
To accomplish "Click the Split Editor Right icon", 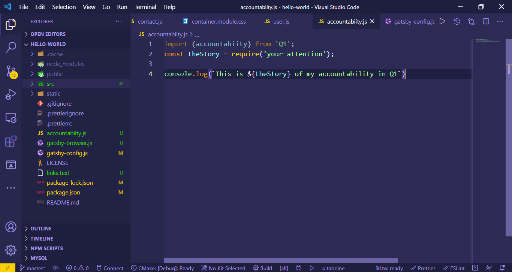I will coord(486,22).
